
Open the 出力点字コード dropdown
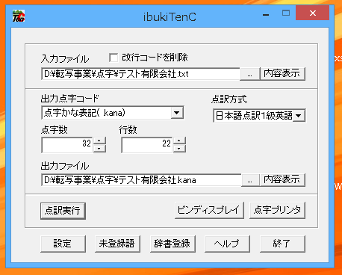tap(177, 113)
